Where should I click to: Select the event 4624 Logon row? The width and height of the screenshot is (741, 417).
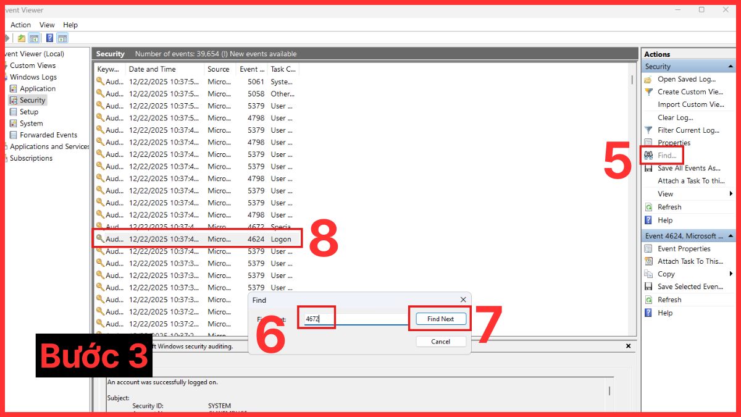click(196, 239)
